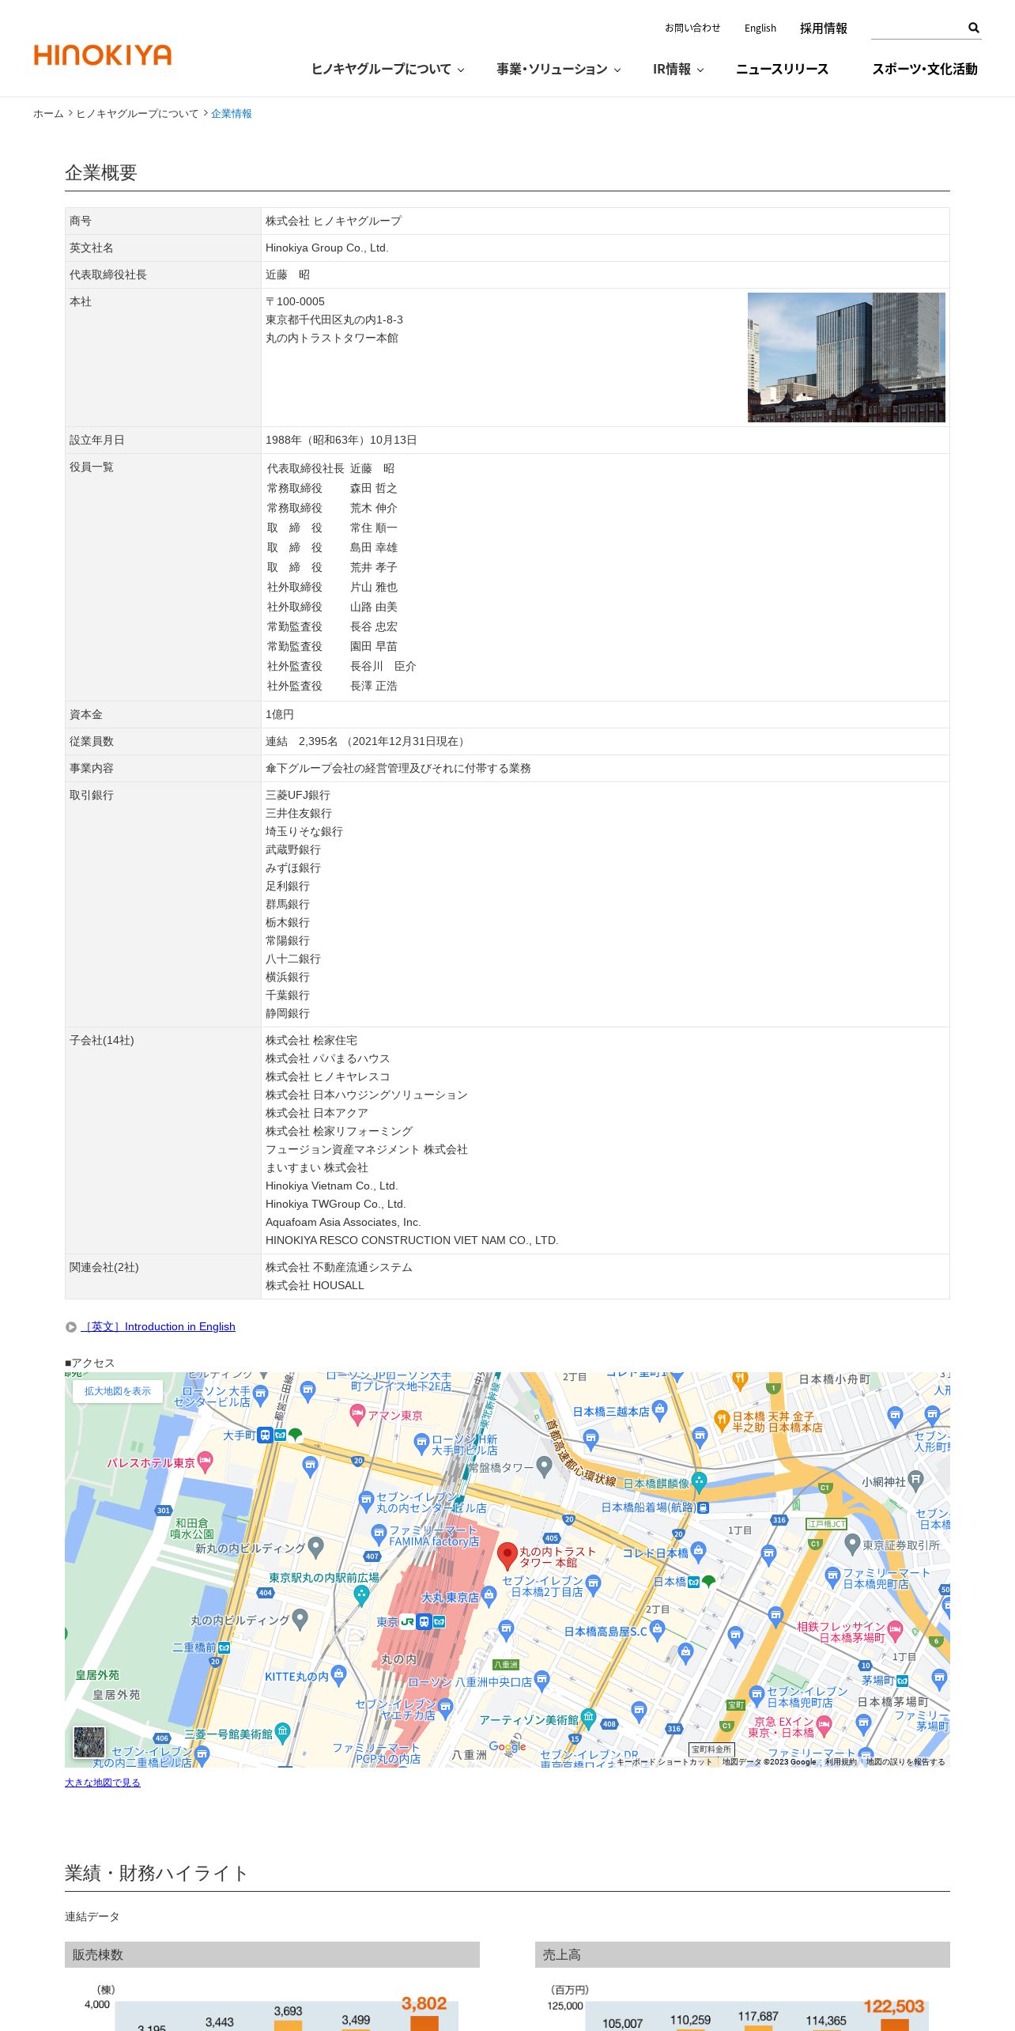This screenshot has width=1015, height=2031.
Task: Click the HINOKIYA logo
Action: [103, 55]
